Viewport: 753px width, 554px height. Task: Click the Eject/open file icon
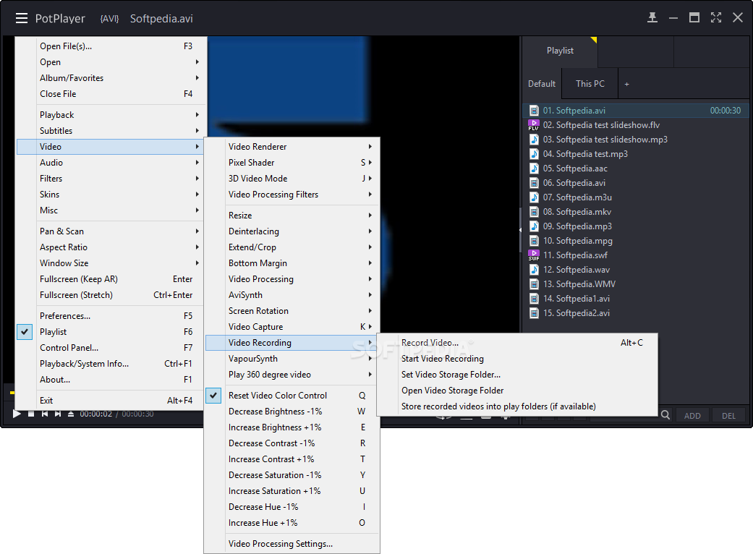coord(71,414)
